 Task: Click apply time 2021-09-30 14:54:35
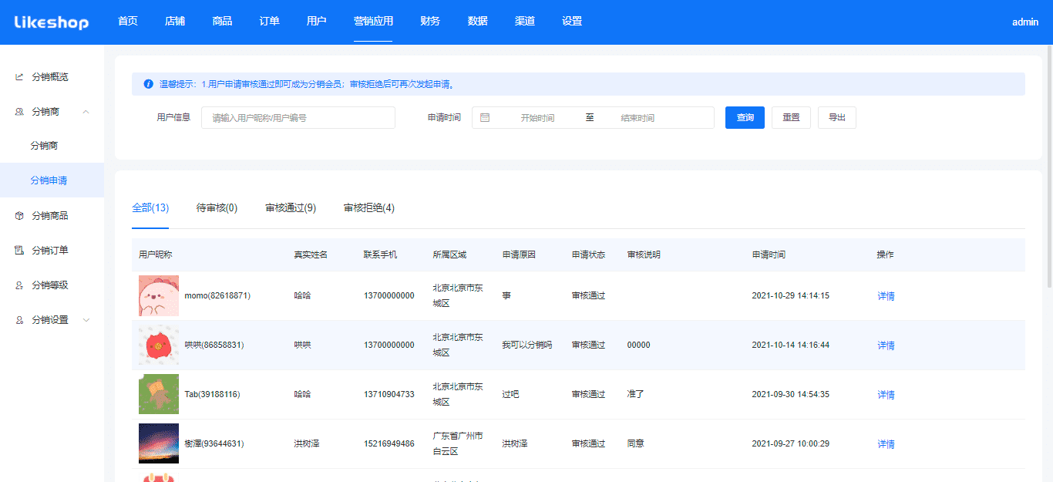(x=791, y=394)
